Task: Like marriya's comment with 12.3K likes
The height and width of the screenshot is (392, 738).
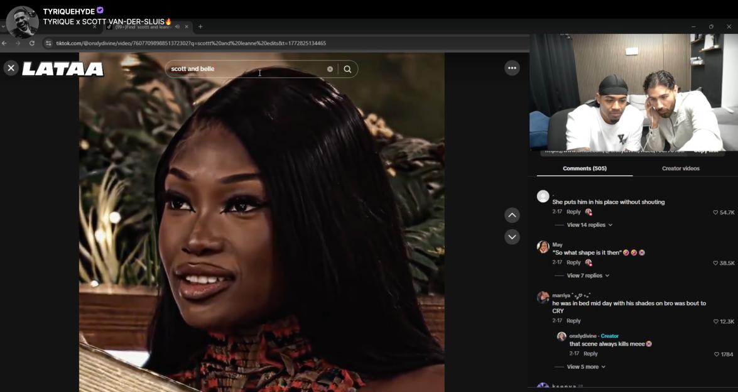Action: [715, 322]
